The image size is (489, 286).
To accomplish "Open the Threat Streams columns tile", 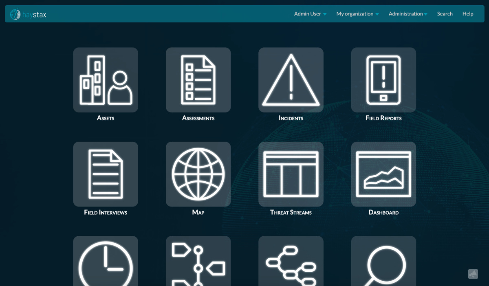I will click(x=291, y=174).
